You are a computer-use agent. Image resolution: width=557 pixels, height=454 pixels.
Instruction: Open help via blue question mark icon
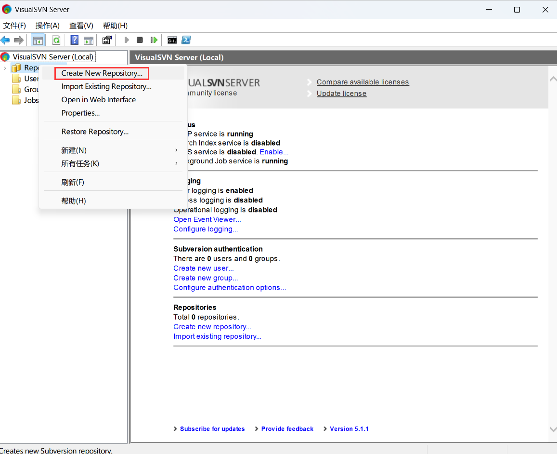(x=74, y=40)
